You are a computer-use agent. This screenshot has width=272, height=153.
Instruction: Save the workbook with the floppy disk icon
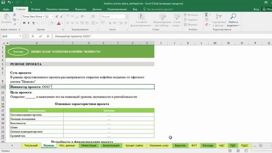3,2
